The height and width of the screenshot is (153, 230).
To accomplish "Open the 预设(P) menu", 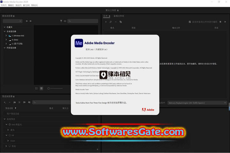I will 19,5.
